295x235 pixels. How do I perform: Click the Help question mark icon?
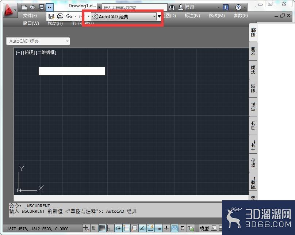coord(238,7)
